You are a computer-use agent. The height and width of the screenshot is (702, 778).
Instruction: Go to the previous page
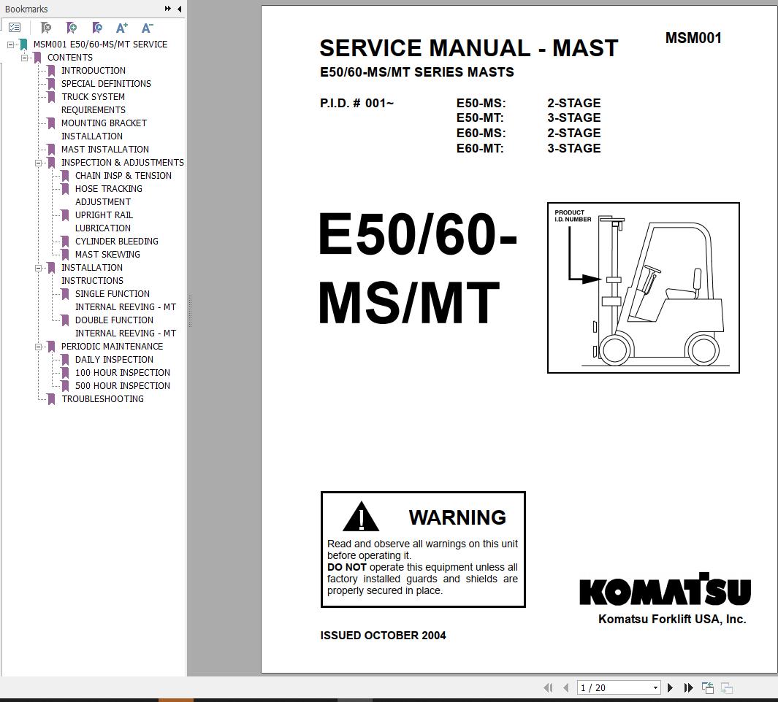point(564,687)
